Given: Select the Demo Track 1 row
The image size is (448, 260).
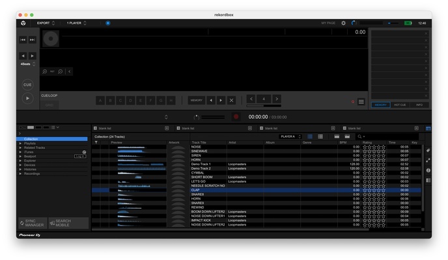Looking at the screenshot, I should pyautogui.click(x=257, y=164).
